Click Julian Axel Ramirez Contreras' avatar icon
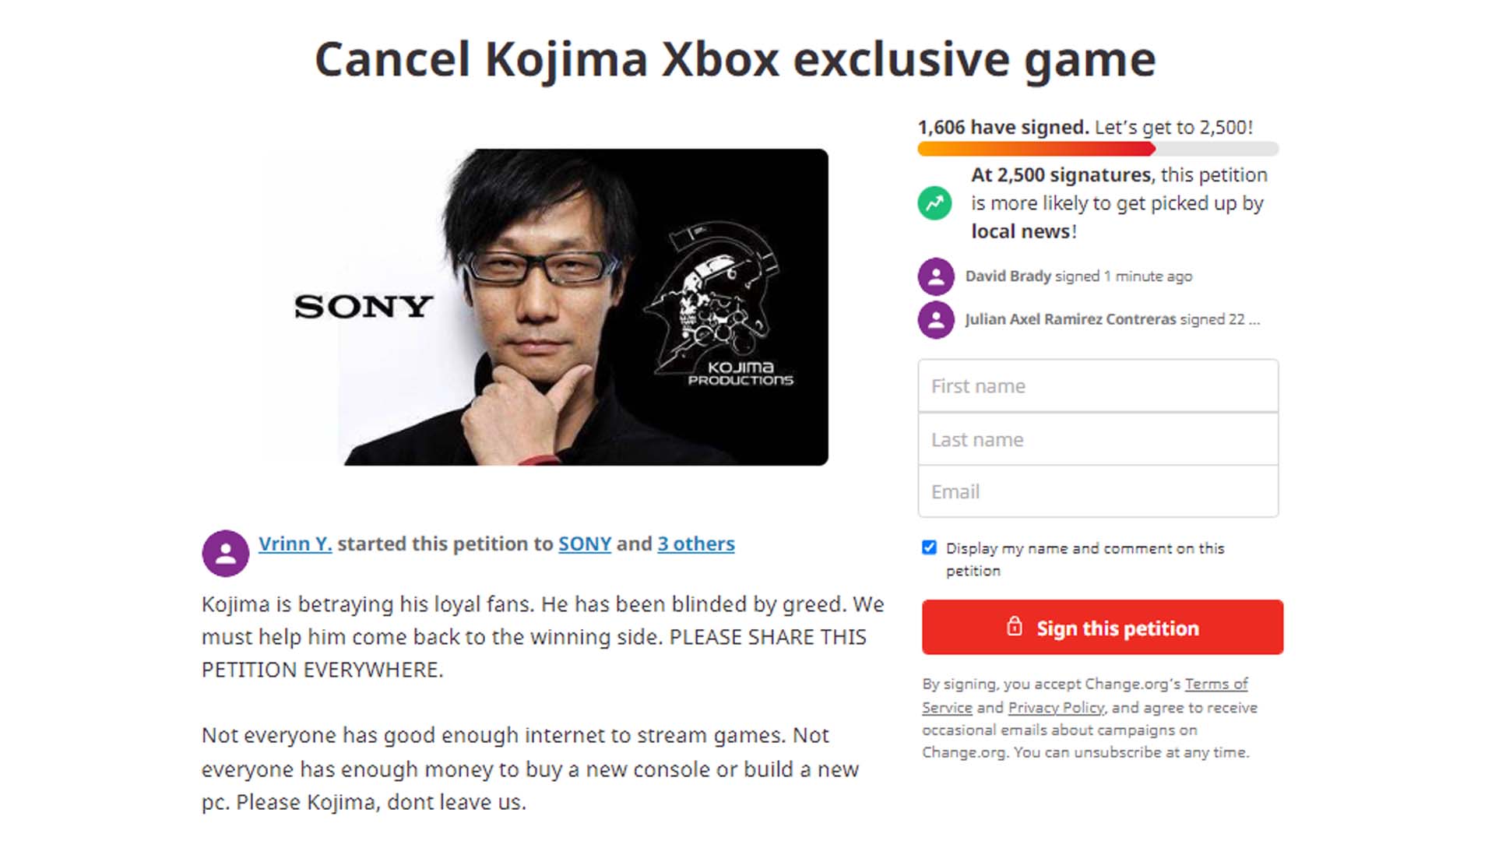Image resolution: width=1495 pixels, height=841 pixels. [934, 319]
